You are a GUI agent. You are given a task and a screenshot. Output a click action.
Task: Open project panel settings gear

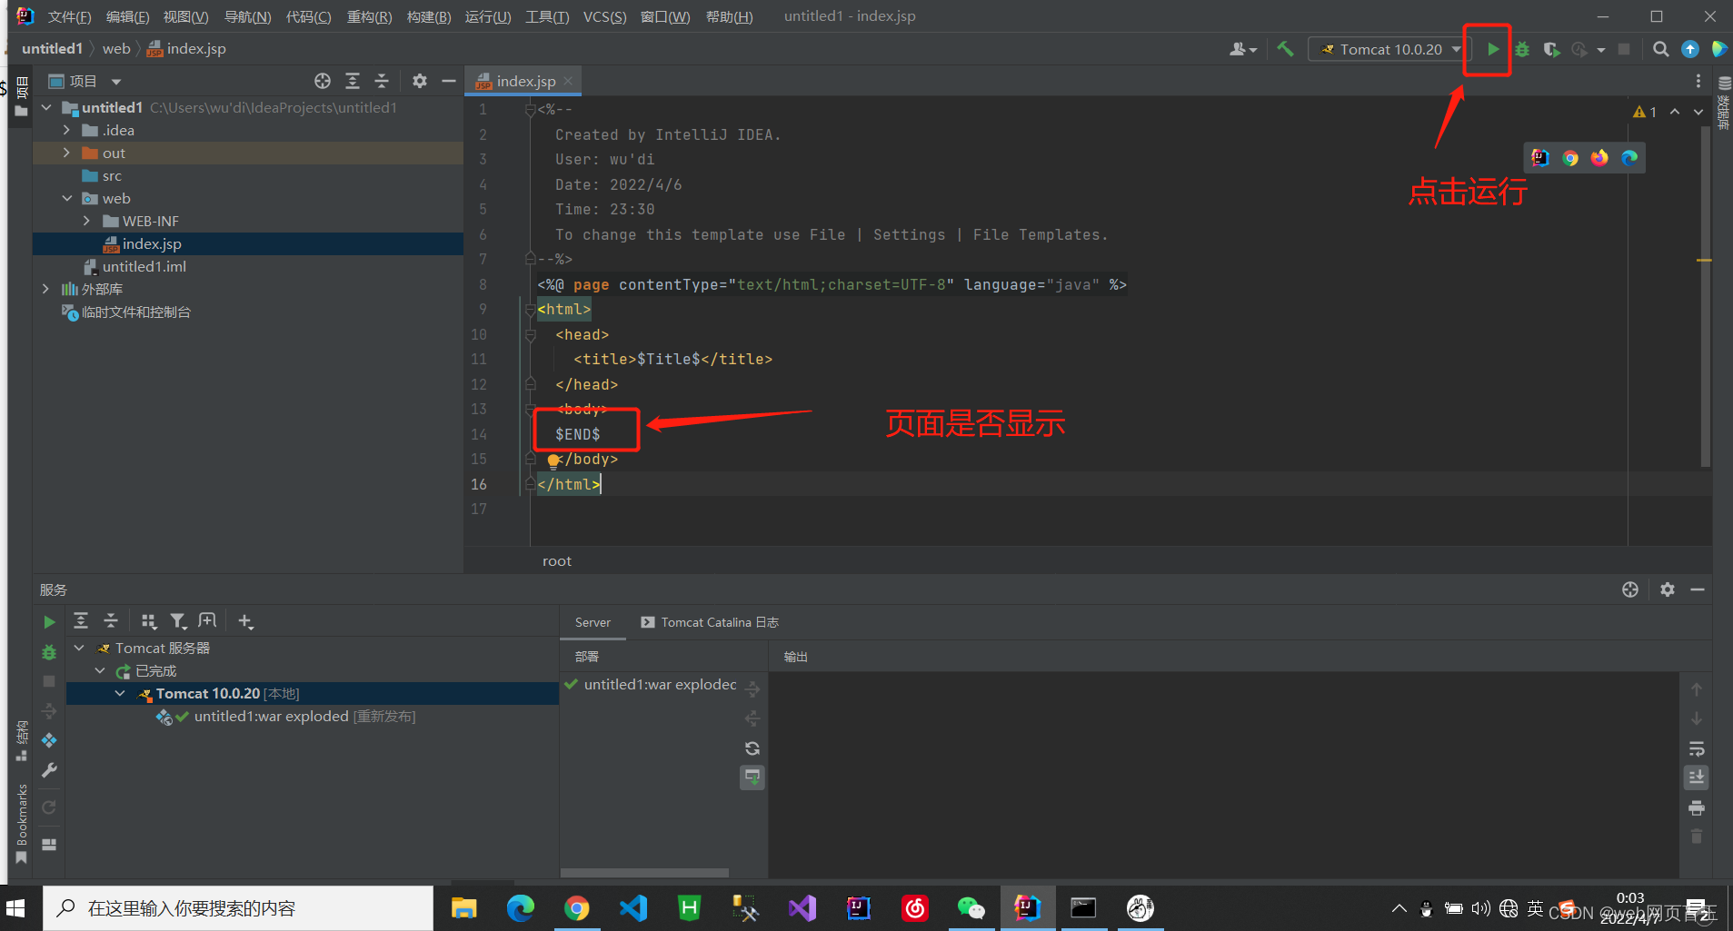[x=419, y=81]
